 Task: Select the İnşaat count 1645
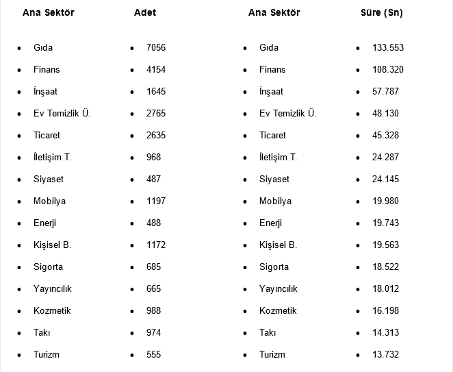pyautogui.click(x=156, y=92)
